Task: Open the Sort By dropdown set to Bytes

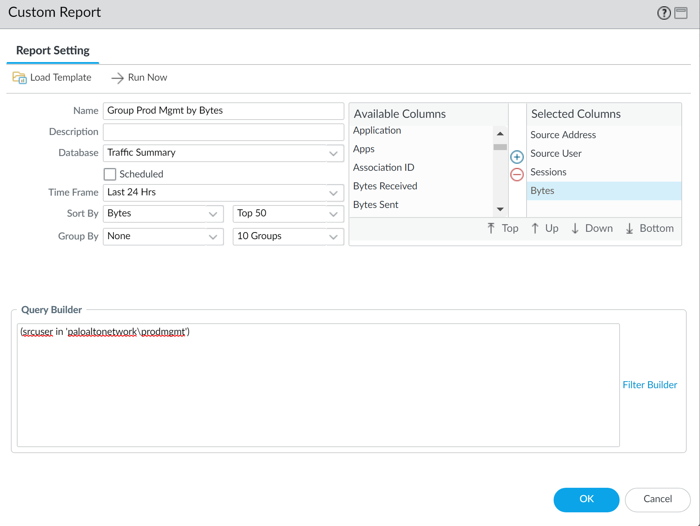Action: [x=213, y=214]
